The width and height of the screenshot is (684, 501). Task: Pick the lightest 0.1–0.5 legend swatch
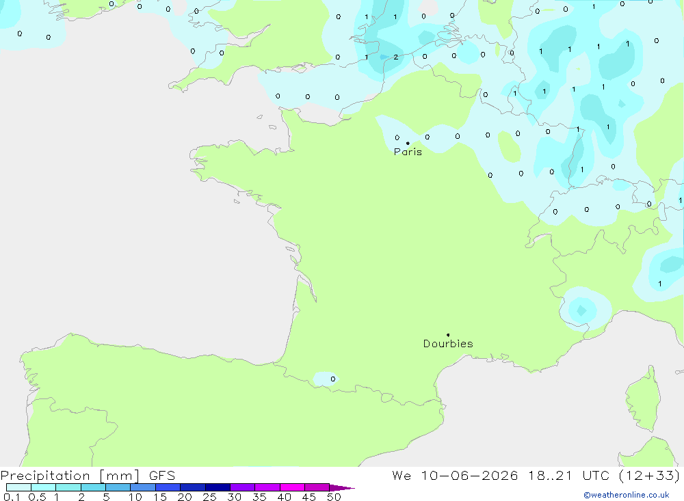pos(18,487)
